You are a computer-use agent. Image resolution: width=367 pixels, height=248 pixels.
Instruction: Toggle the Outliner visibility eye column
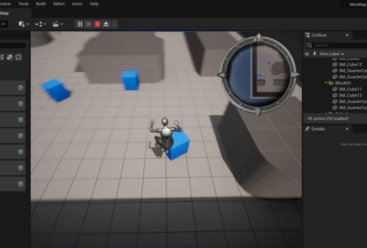[307, 54]
